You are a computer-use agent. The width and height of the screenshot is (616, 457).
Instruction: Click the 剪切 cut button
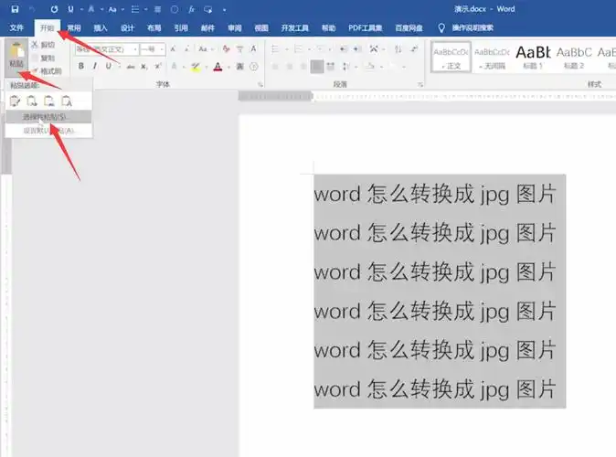[x=44, y=45]
